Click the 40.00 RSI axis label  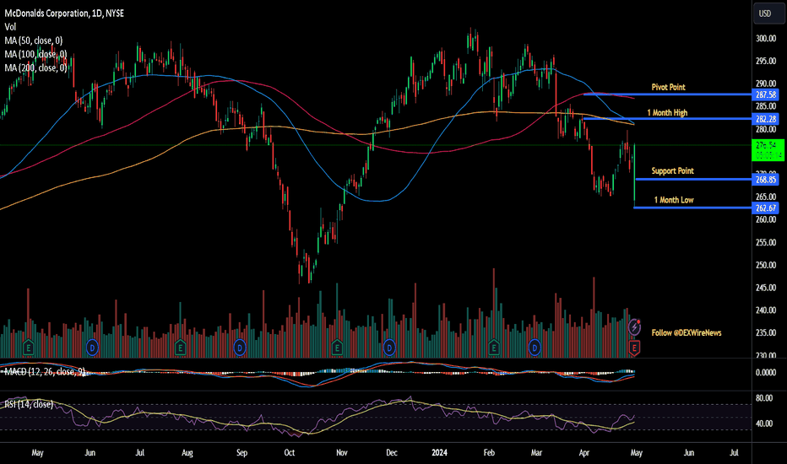tap(764, 424)
